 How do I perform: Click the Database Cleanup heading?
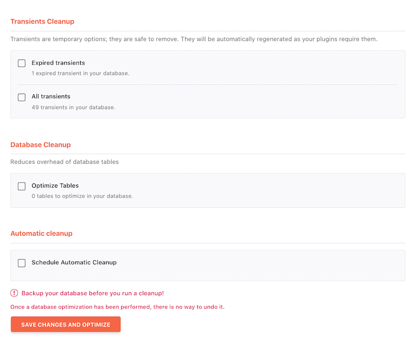click(x=40, y=145)
